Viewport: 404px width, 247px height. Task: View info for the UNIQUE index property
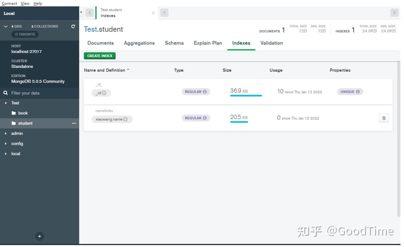(x=357, y=91)
